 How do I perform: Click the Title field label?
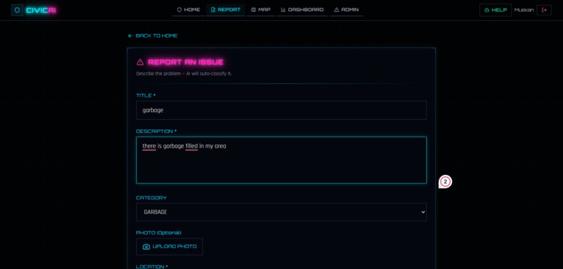tap(146, 95)
